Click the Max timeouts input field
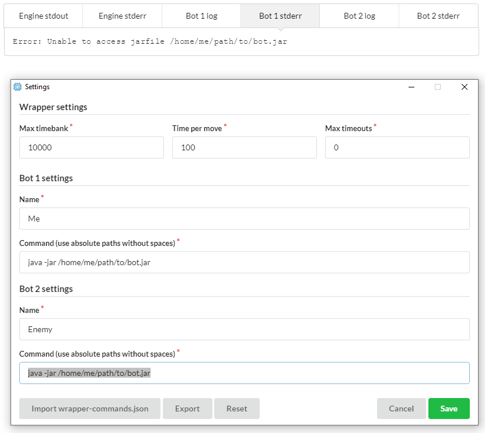Viewport: 485px width, 433px height. point(397,147)
